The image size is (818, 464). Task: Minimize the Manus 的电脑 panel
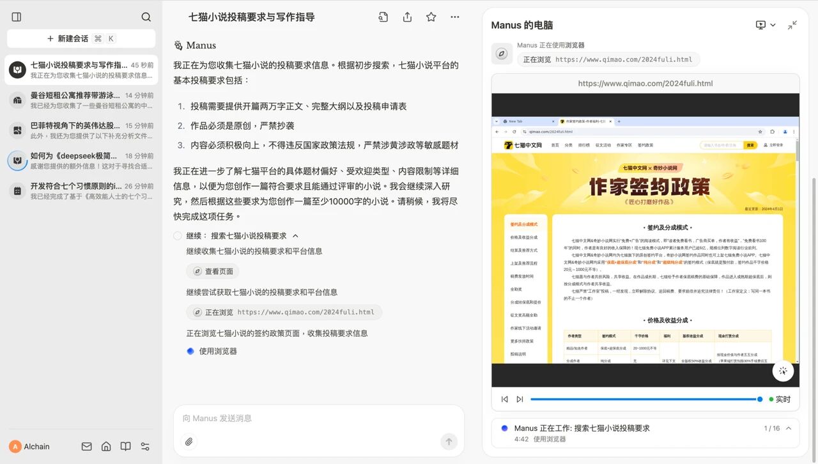coord(792,25)
